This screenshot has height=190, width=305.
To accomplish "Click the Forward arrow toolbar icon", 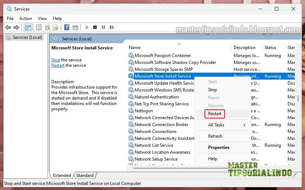I will pos(16,27).
